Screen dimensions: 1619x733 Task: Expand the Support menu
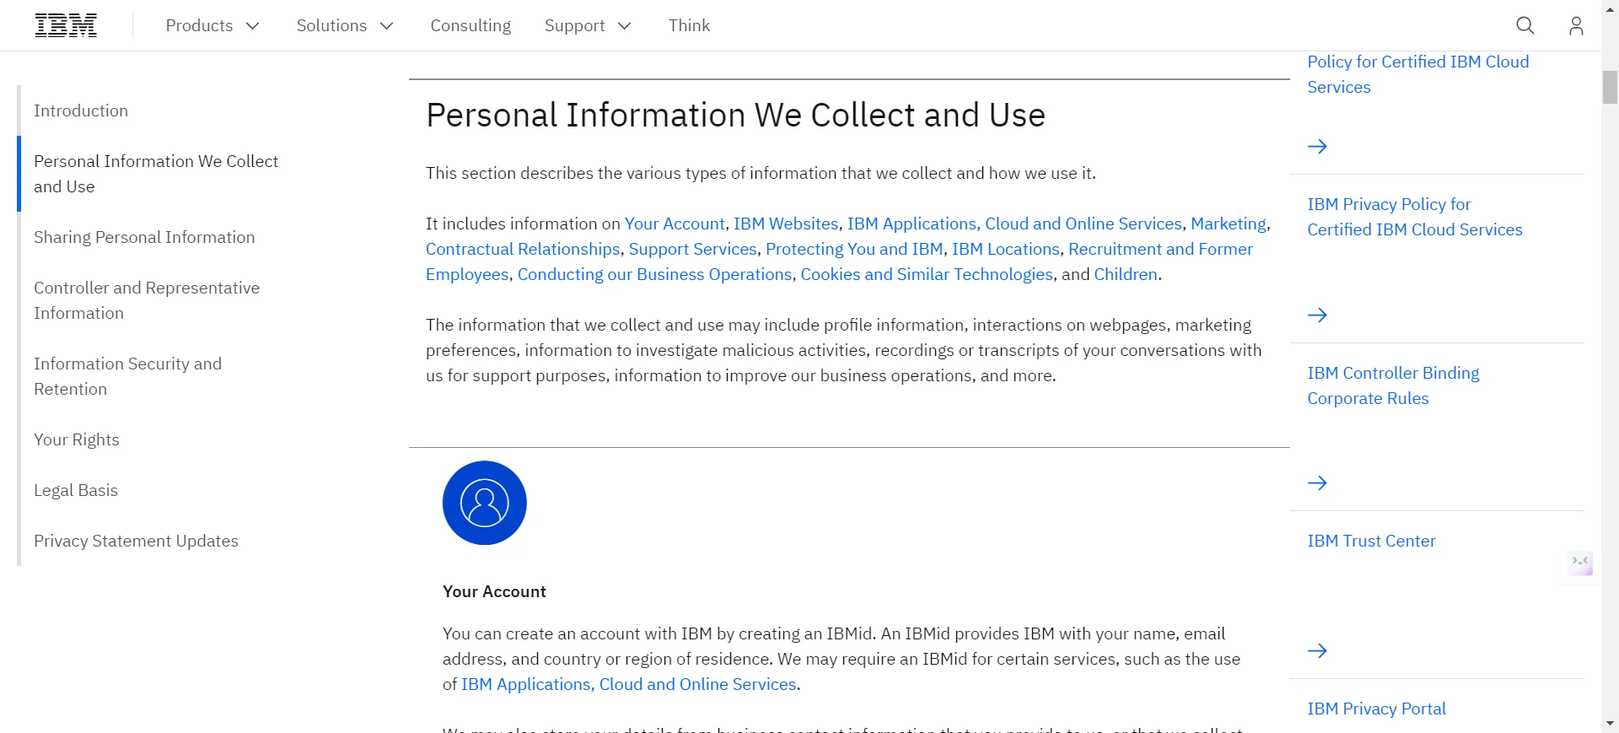[x=588, y=25]
